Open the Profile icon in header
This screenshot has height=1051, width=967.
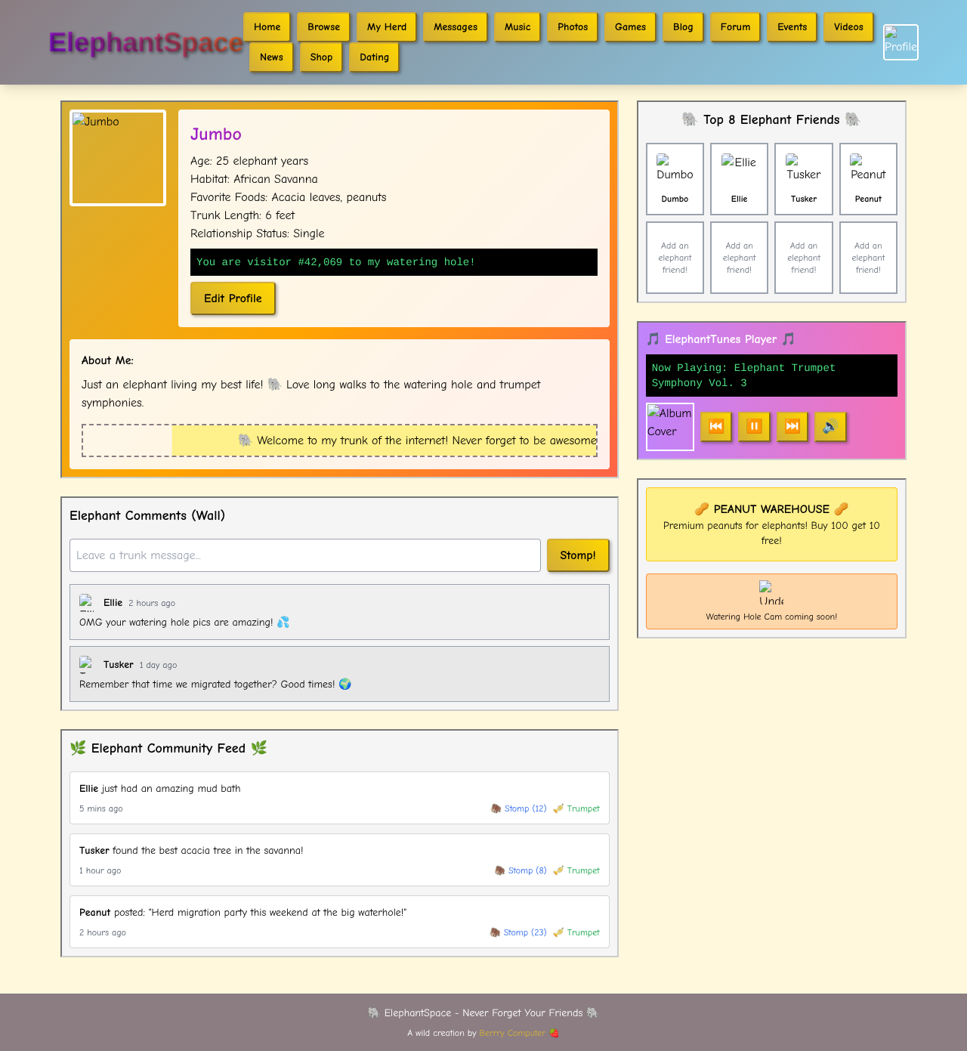pyautogui.click(x=901, y=42)
